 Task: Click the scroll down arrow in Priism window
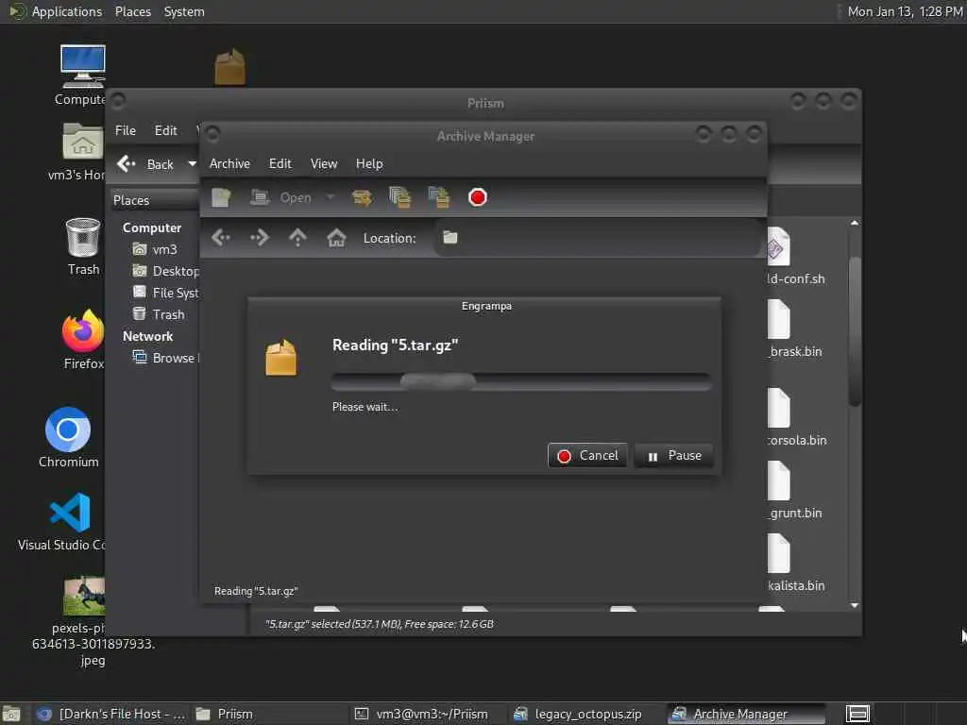(x=854, y=605)
